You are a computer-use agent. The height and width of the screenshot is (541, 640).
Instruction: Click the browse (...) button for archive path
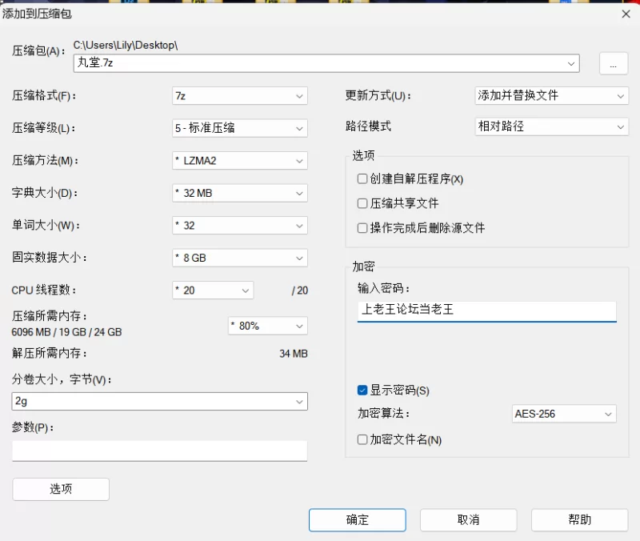pos(613,64)
